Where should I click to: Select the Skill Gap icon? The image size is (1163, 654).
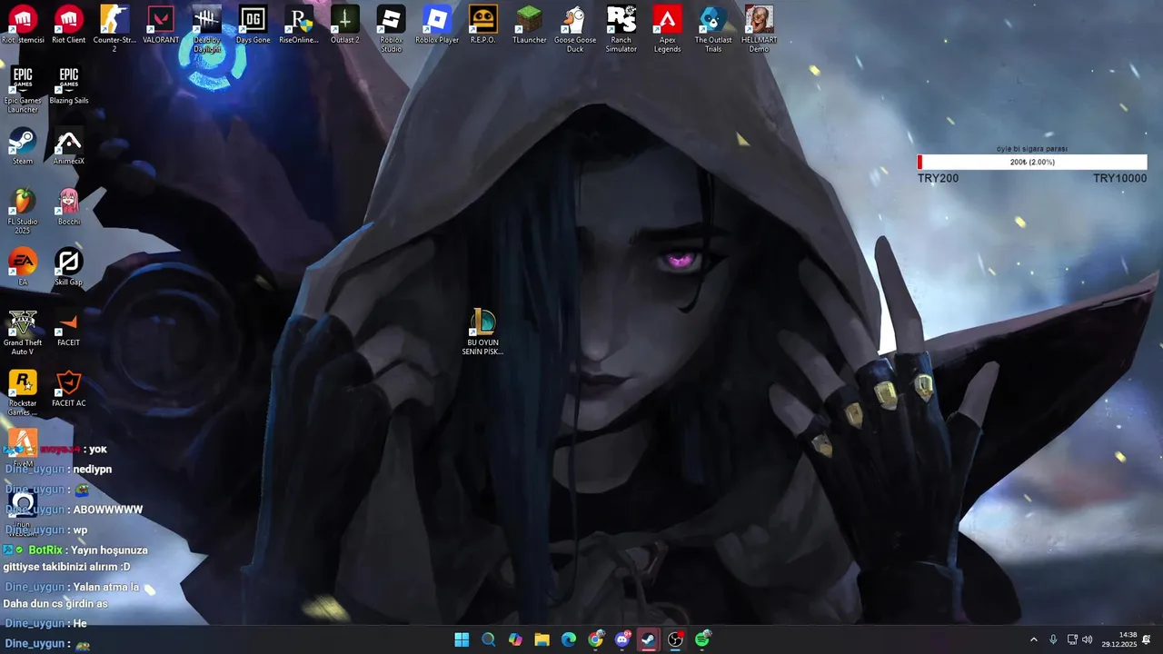click(x=68, y=267)
